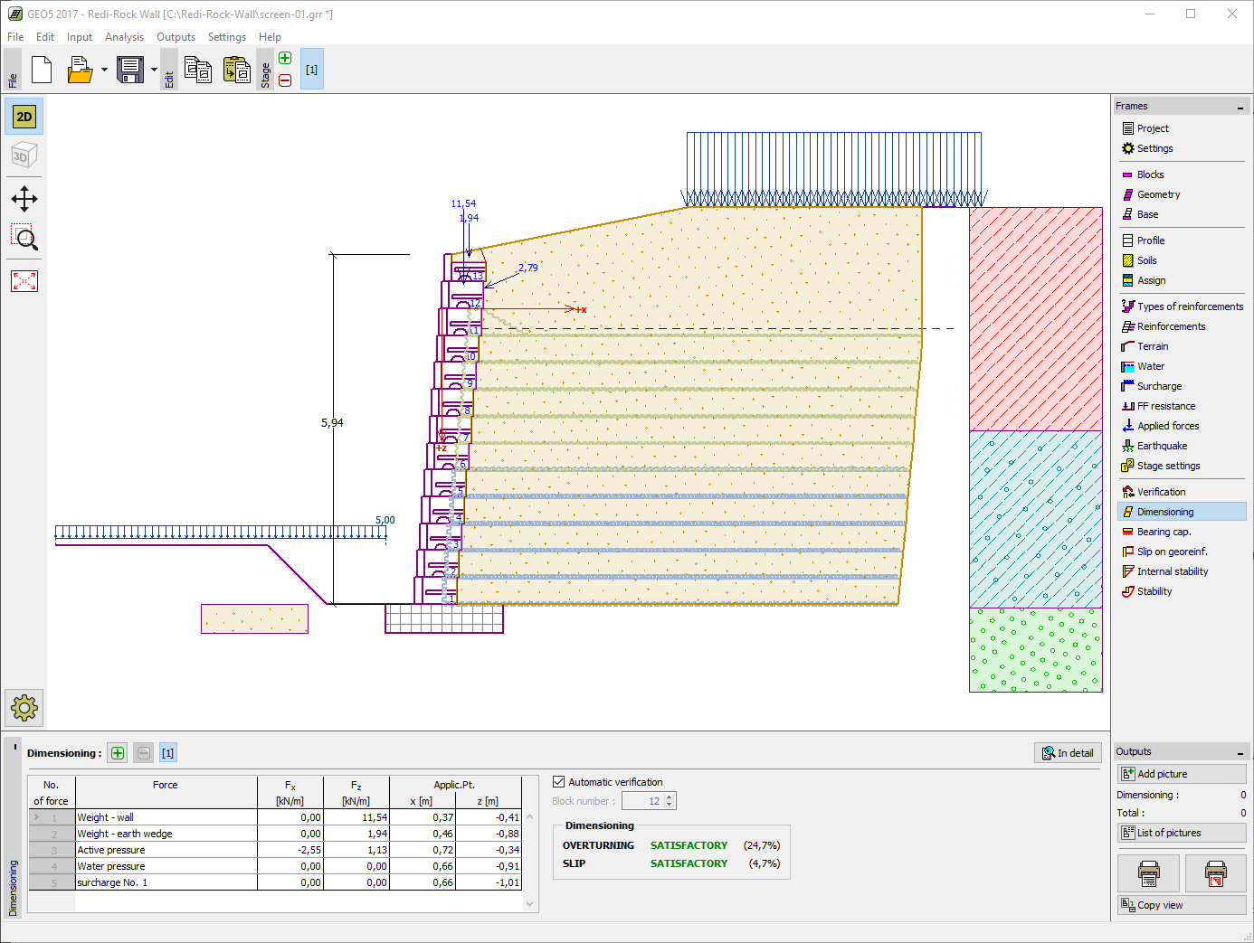Screen dimensions: 1254x943
Task: Expand the save options dropdown arrow
Action: point(154,69)
